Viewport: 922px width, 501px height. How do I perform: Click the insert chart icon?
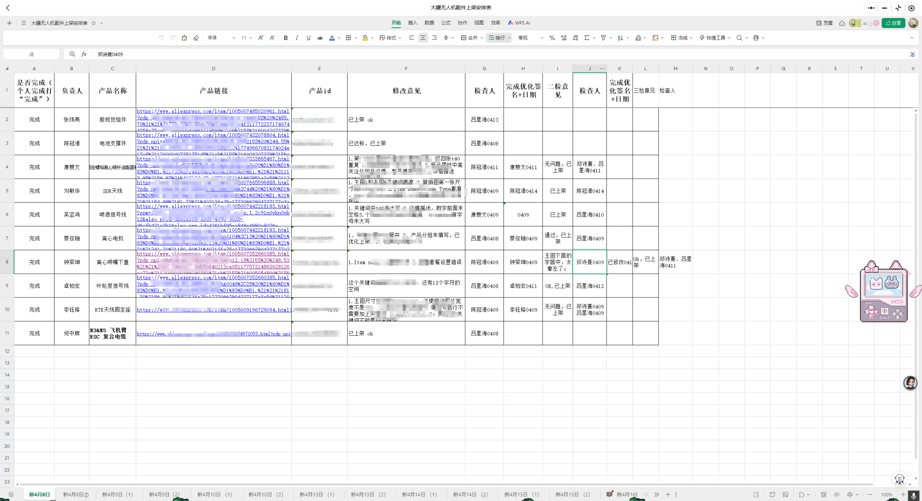pos(638,38)
